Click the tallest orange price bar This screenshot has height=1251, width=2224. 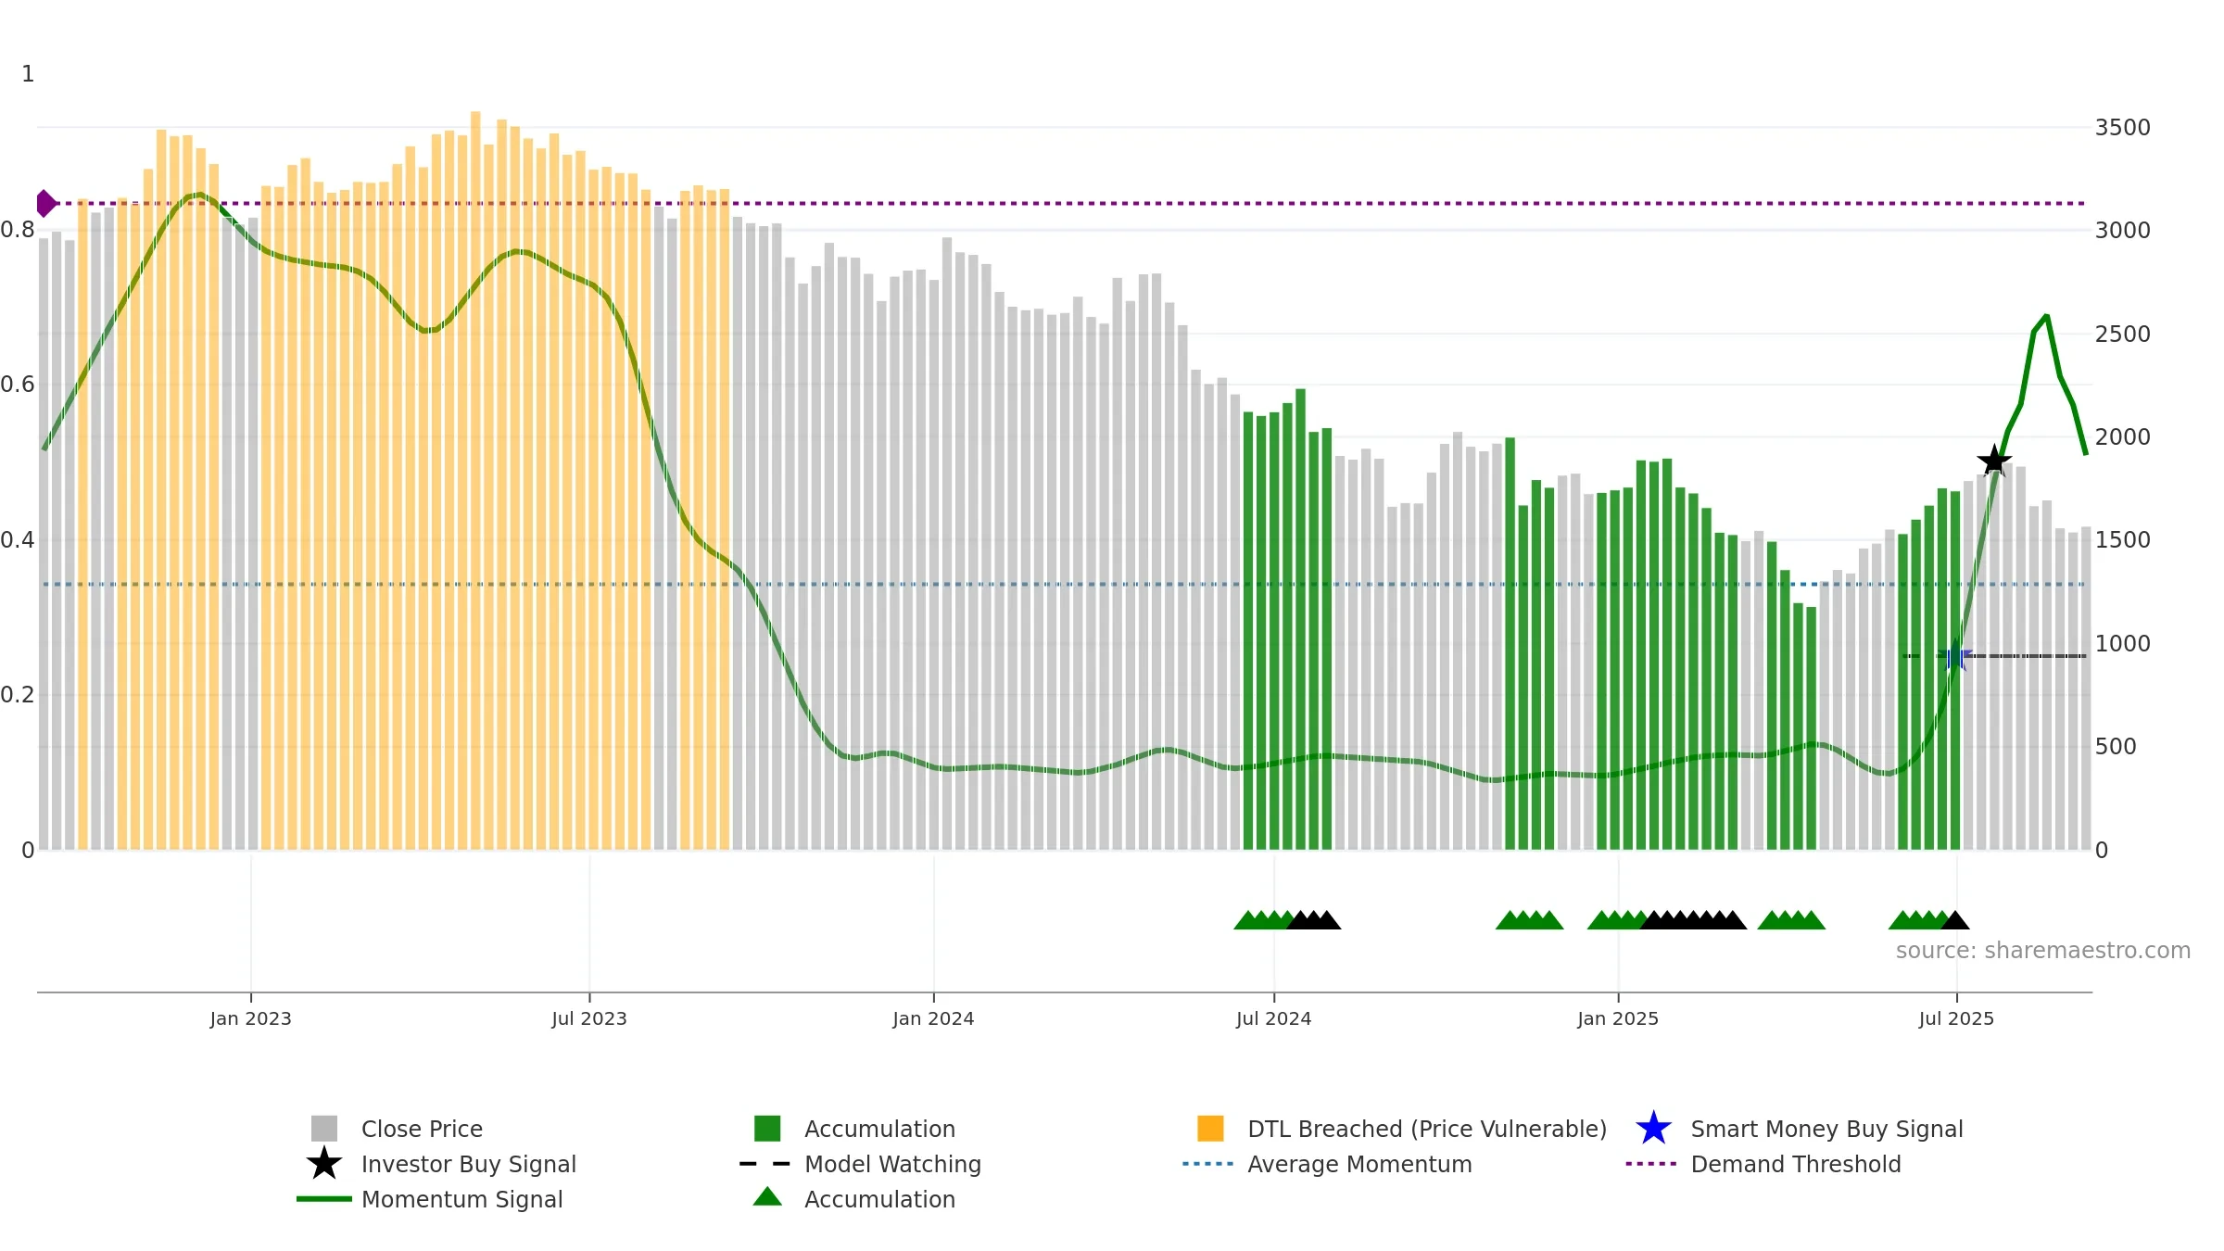point(475,480)
